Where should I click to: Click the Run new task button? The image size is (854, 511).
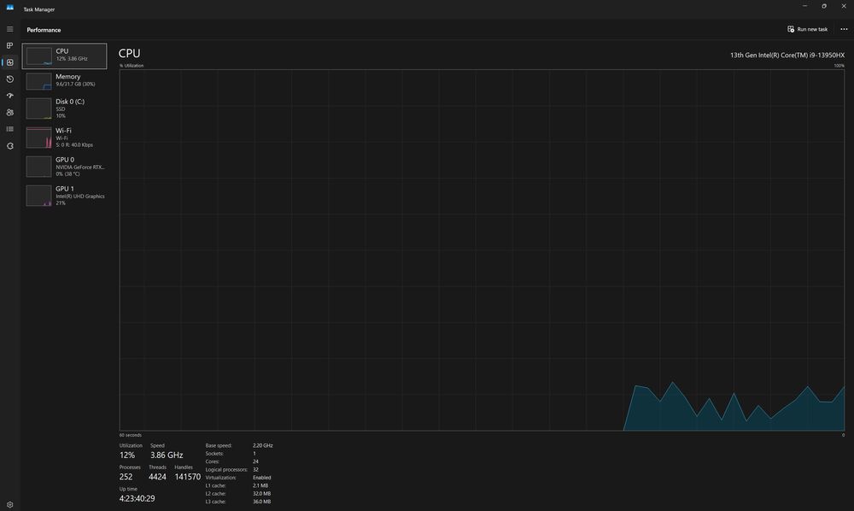[x=807, y=29]
